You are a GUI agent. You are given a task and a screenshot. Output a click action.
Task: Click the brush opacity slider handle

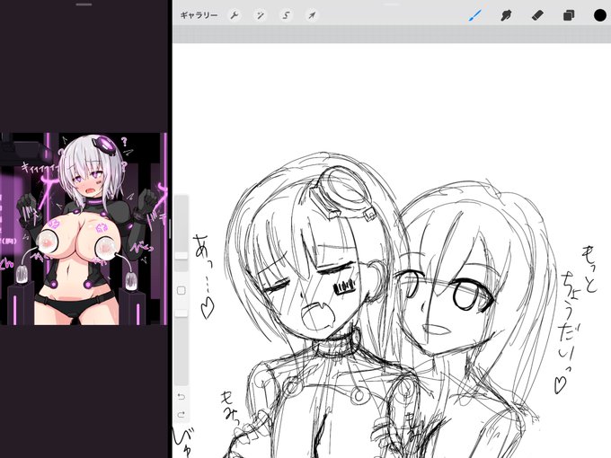[x=182, y=313]
